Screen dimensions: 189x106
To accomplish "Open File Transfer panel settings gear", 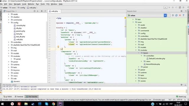I will point(182,85).
